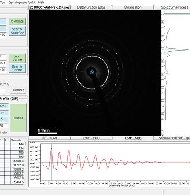Open the Spectrum Process tab
The height and width of the screenshot is (195, 190).
coord(172,7)
